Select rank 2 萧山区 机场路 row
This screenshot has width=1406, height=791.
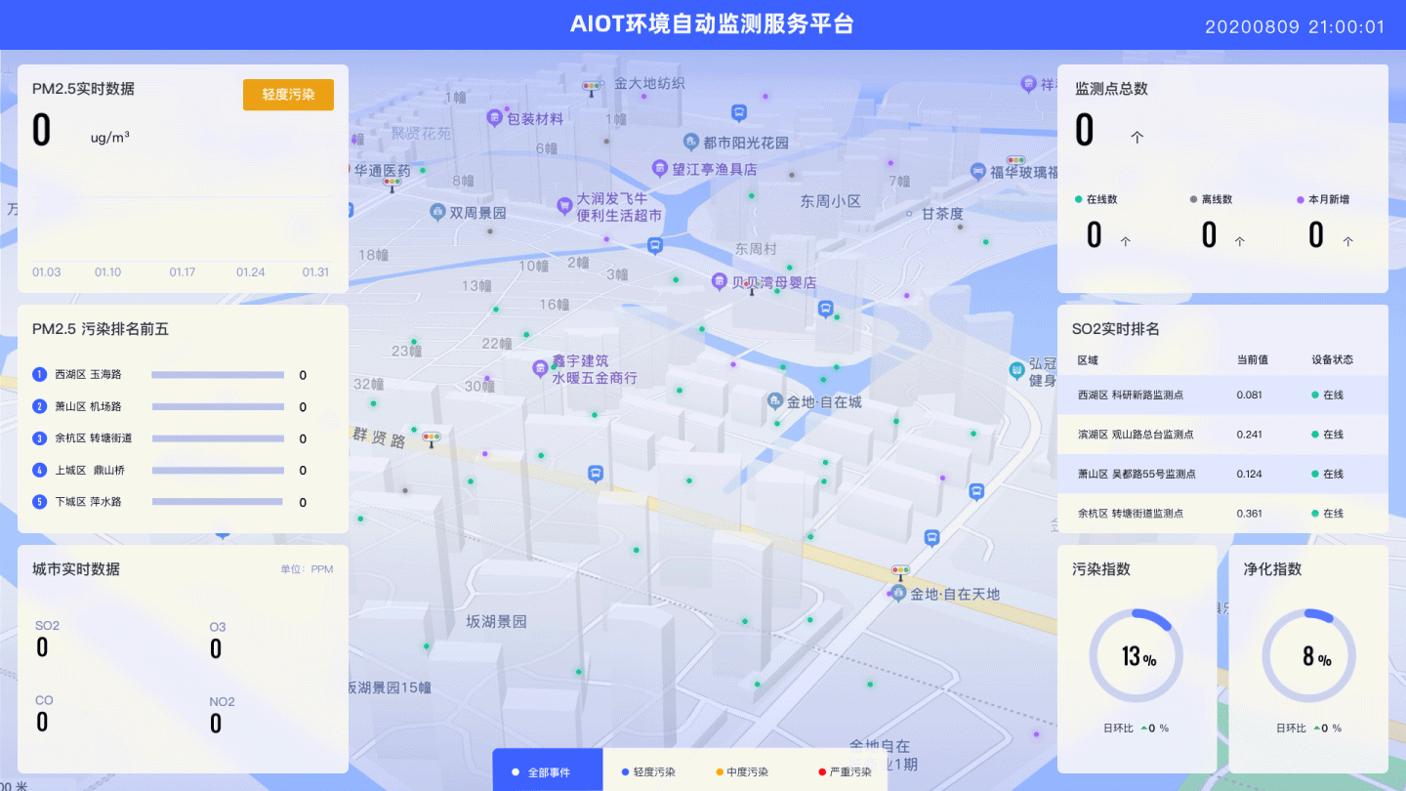[170, 406]
